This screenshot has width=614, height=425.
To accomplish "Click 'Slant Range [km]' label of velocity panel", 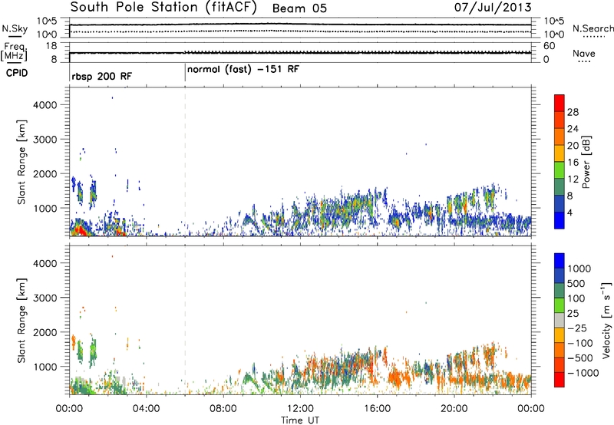I will pos(21,321).
